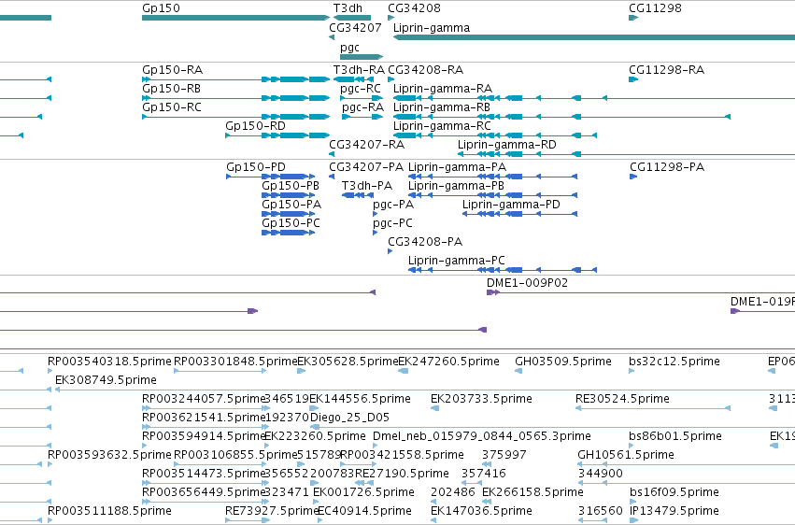
Task: Select the CG34208 gene label
Action: (x=414, y=8)
